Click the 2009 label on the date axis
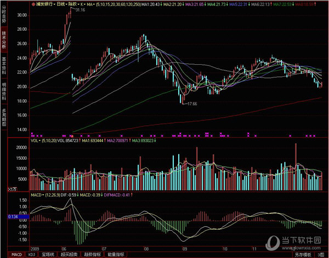The width and height of the screenshot is (329, 258). click(35, 249)
